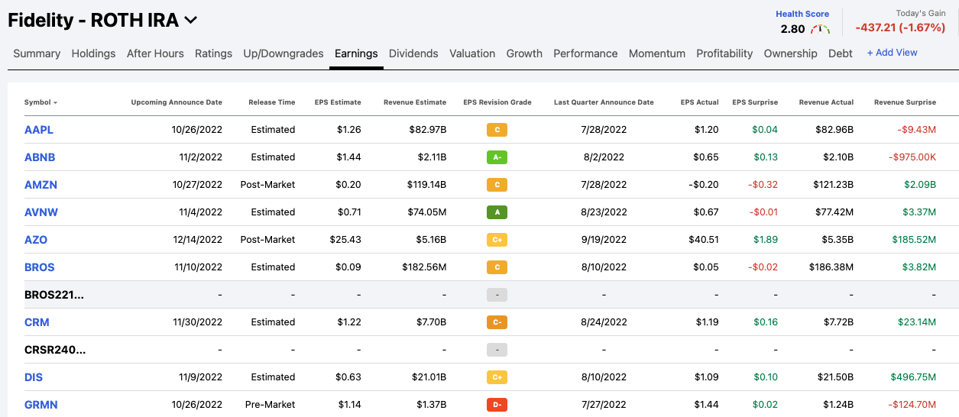Select DIS revenue surprise $496.75M

(x=913, y=377)
